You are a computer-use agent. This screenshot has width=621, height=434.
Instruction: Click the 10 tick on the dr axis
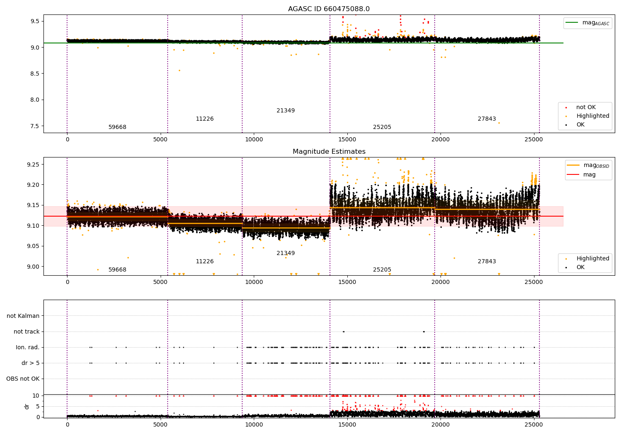click(x=36, y=396)
